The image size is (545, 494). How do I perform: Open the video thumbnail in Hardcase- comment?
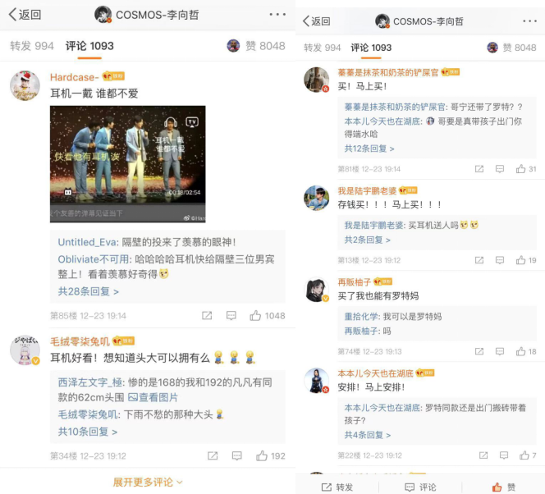click(x=127, y=164)
